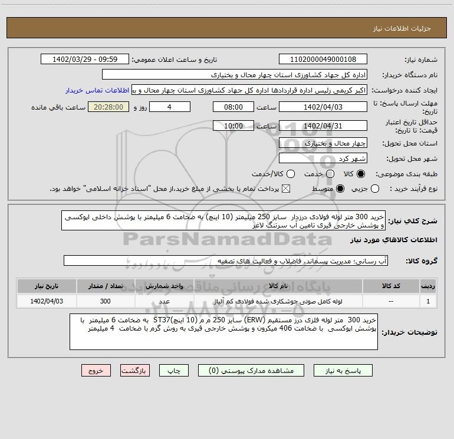The height and width of the screenshot is (439, 454).
Task: Click the delivery city field شهر کرد
Action: pyautogui.click(x=323, y=159)
